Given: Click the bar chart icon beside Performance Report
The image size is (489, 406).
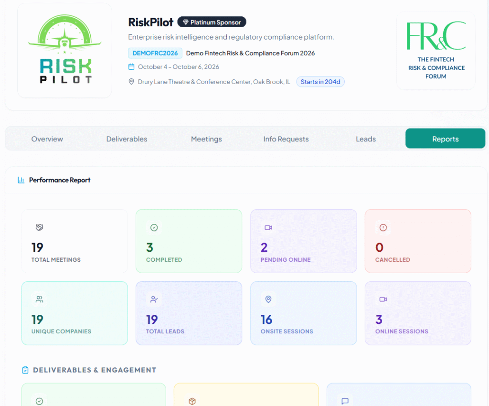Looking at the screenshot, I should point(21,180).
